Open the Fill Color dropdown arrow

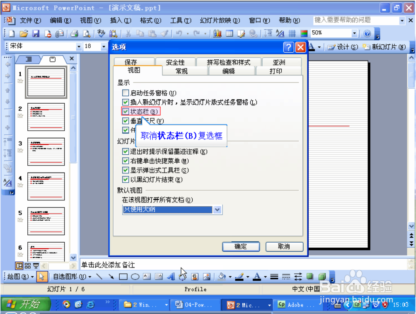230,277
